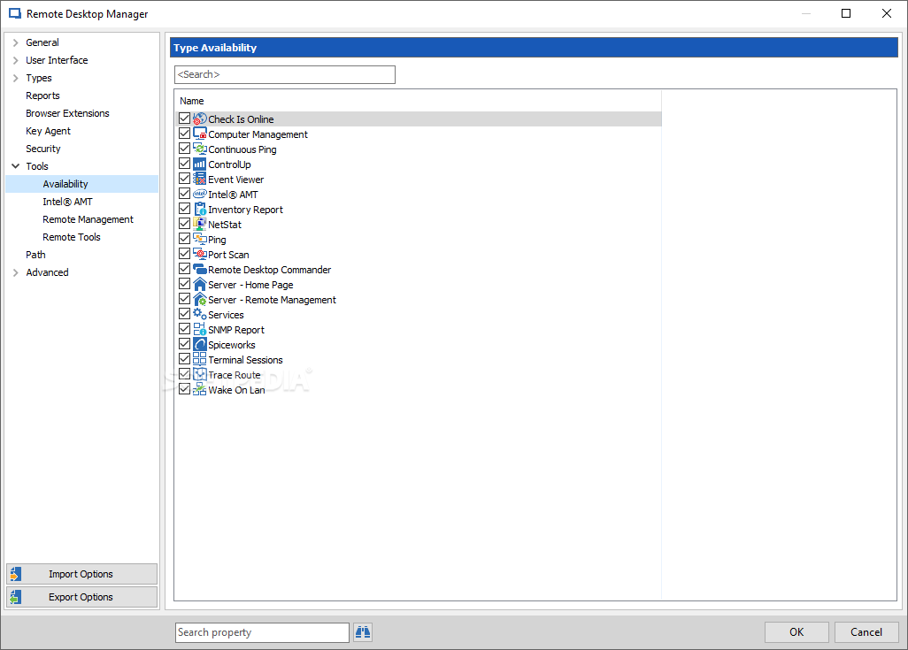
Task: Toggle the Event Viewer checkbox
Action: point(184,179)
